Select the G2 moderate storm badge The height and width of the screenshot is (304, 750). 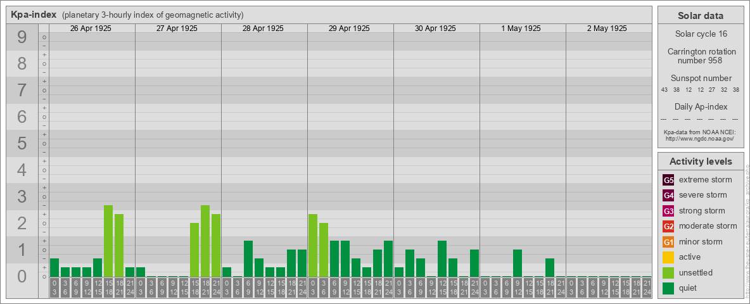(x=669, y=226)
